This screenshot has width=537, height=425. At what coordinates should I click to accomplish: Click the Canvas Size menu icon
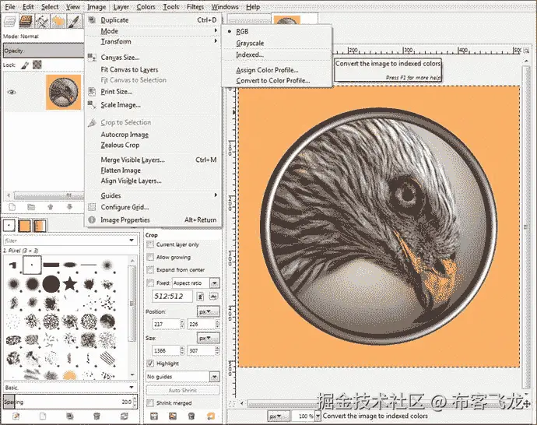point(92,58)
